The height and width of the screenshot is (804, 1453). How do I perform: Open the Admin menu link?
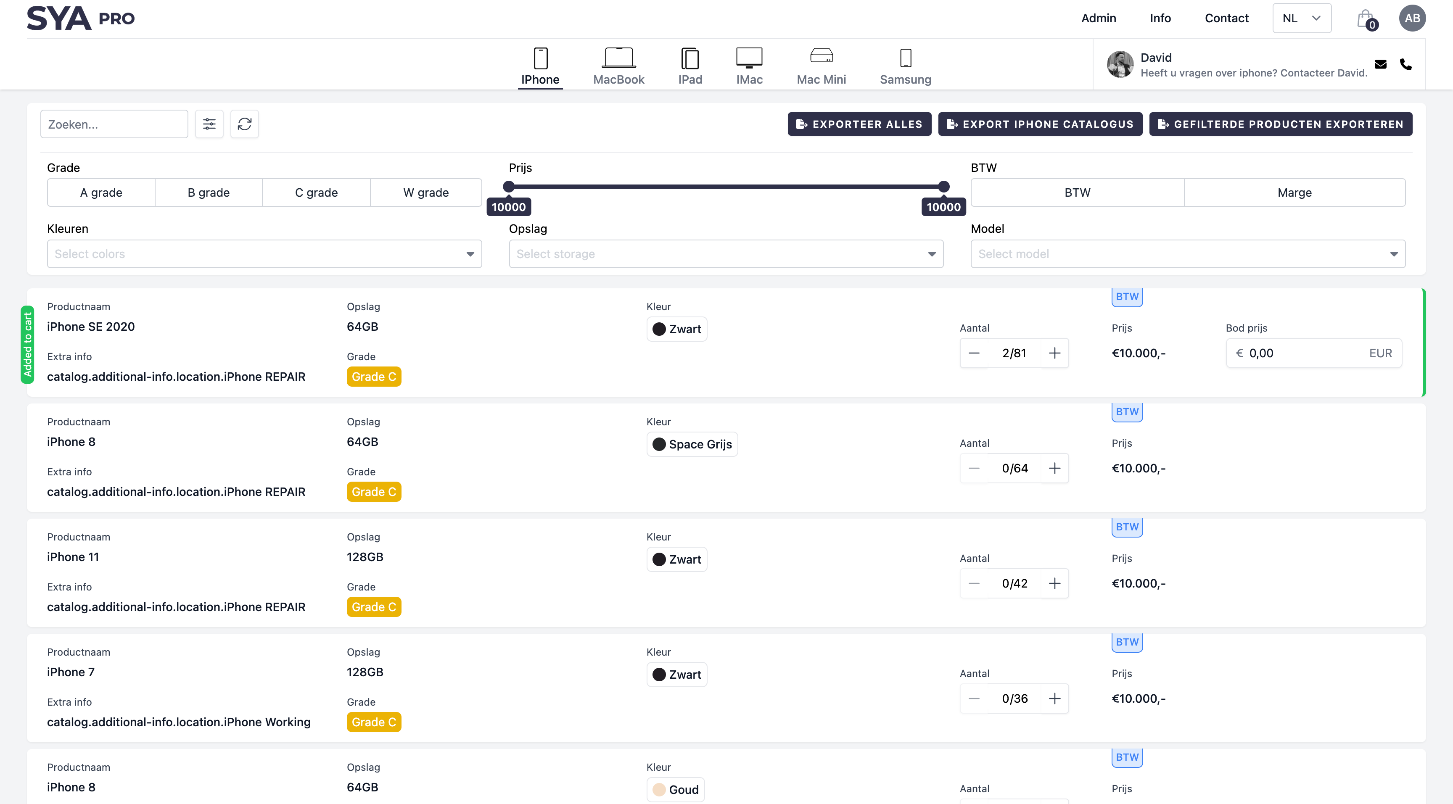click(1098, 18)
